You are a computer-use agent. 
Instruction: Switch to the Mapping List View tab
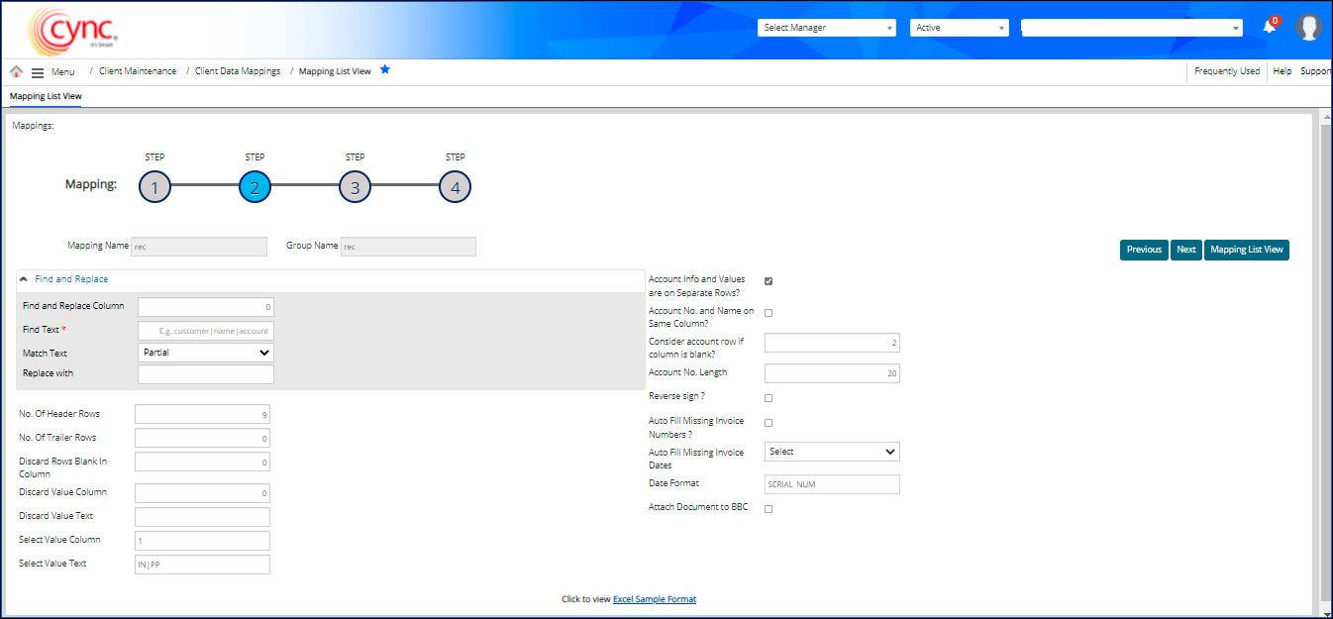46,97
